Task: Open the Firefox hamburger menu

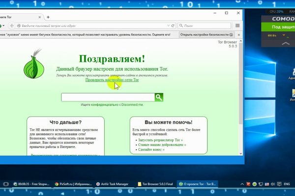Action: (237, 25)
